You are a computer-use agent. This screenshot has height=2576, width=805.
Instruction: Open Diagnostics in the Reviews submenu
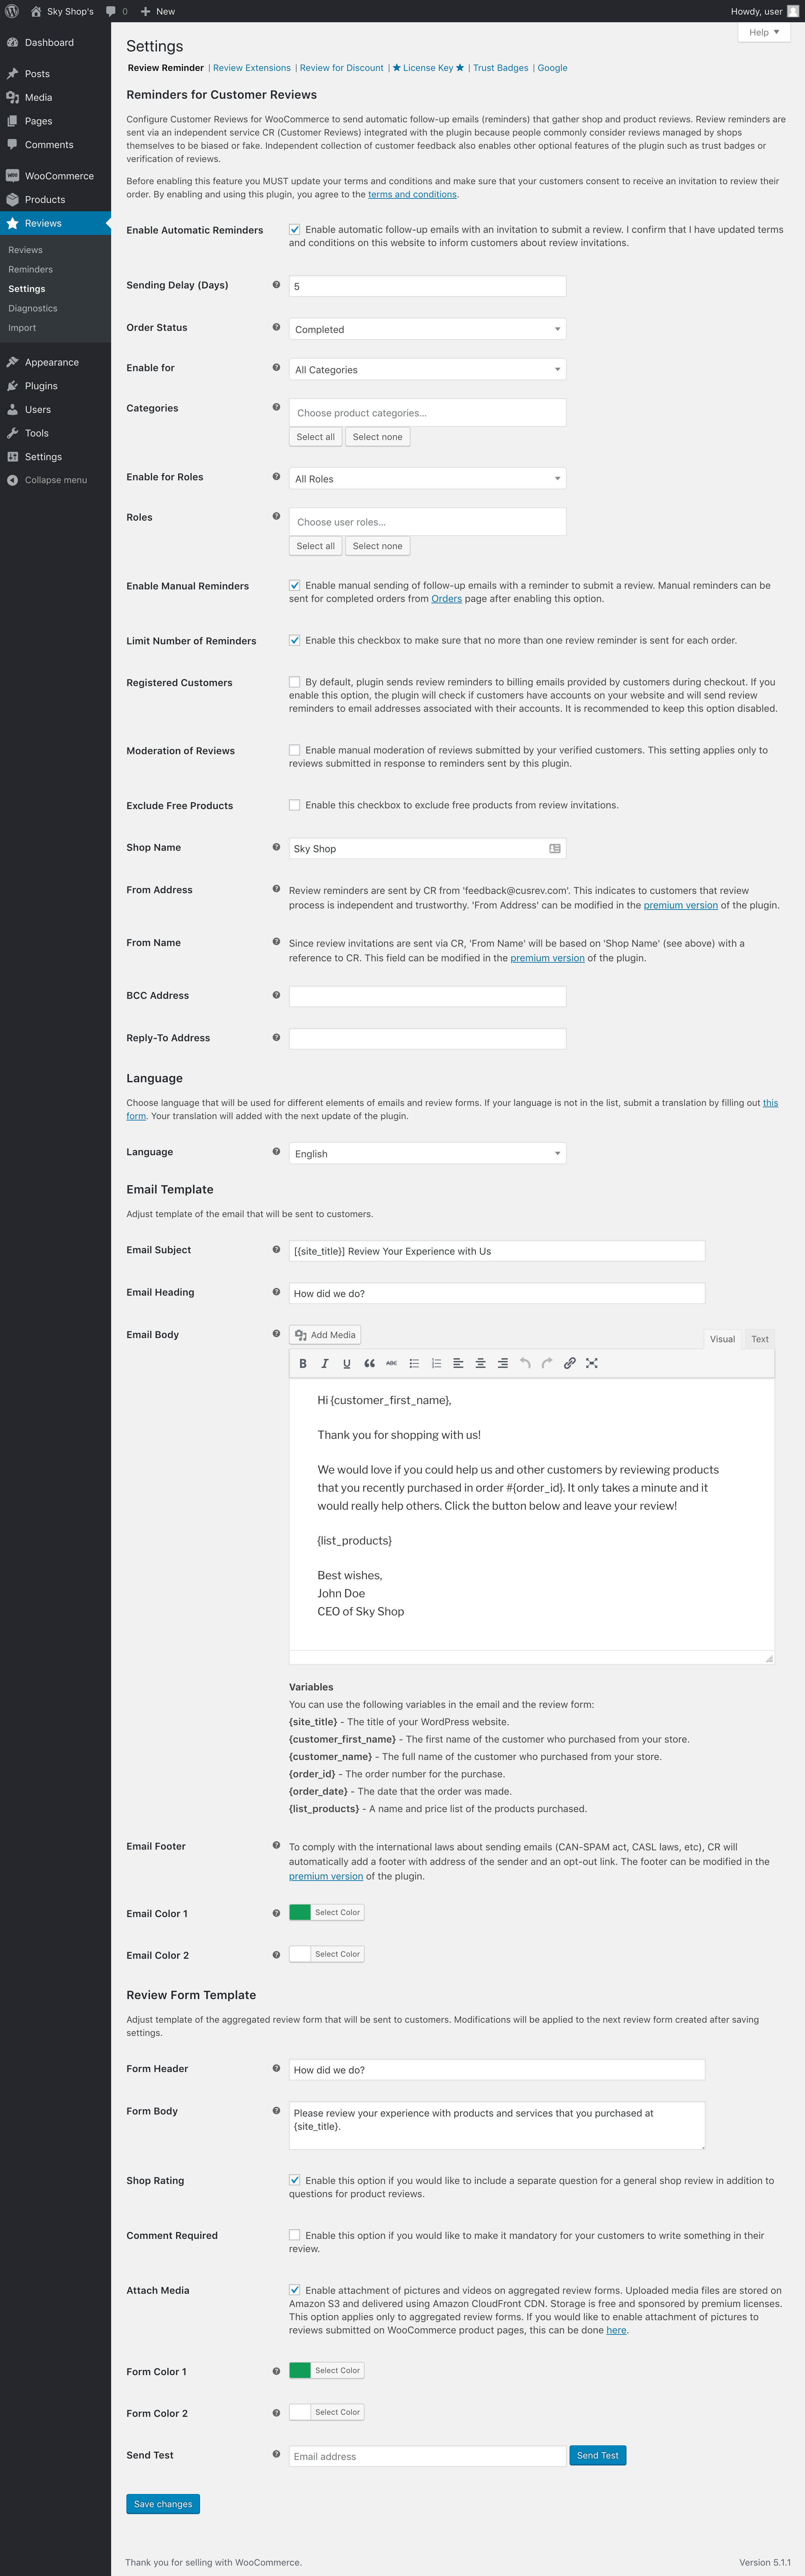tap(33, 308)
